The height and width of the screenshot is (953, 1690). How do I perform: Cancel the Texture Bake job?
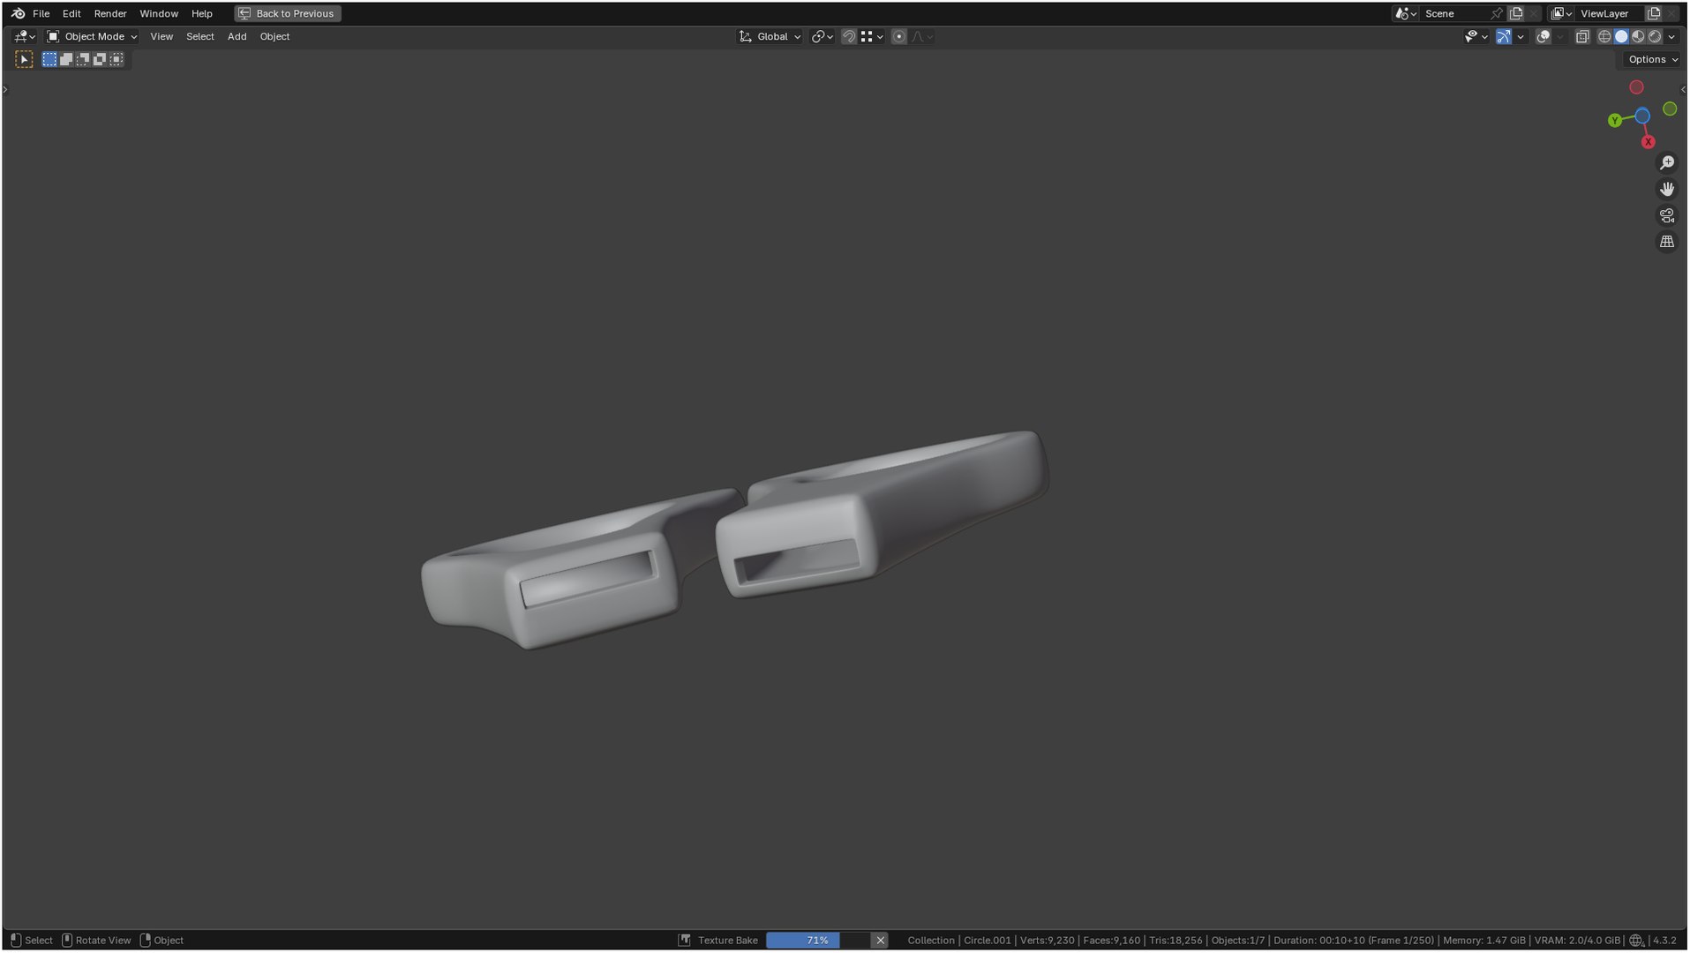880,941
